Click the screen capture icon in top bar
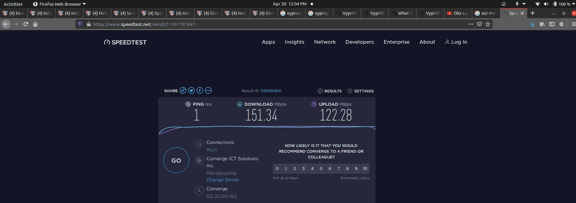 [504, 4]
